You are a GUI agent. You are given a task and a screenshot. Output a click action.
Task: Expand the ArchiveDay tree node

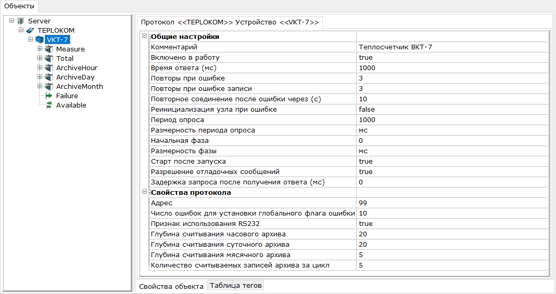pyautogui.click(x=40, y=77)
